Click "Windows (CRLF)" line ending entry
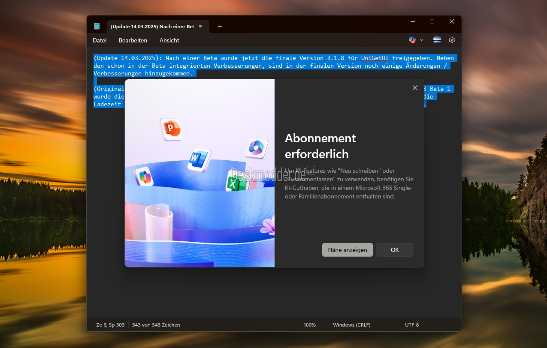The height and width of the screenshot is (348, 547). (x=352, y=325)
